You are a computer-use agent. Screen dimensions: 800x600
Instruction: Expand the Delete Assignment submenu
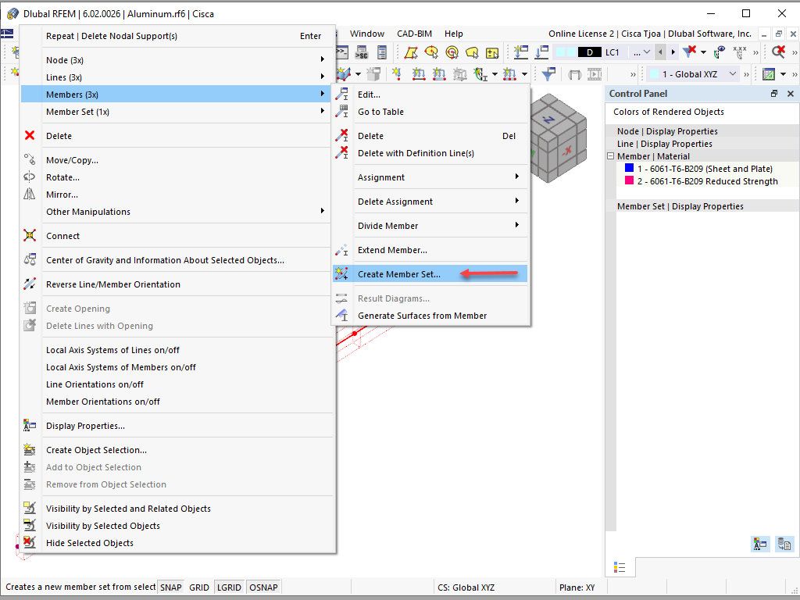click(x=430, y=202)
